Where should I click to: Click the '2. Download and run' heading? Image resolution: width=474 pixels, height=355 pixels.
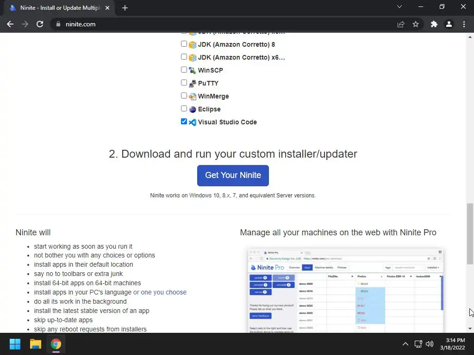[233, 154]
